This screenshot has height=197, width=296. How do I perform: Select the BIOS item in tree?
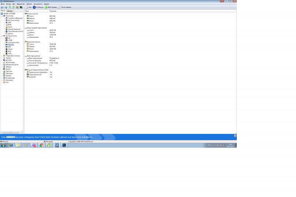[9, 51]
